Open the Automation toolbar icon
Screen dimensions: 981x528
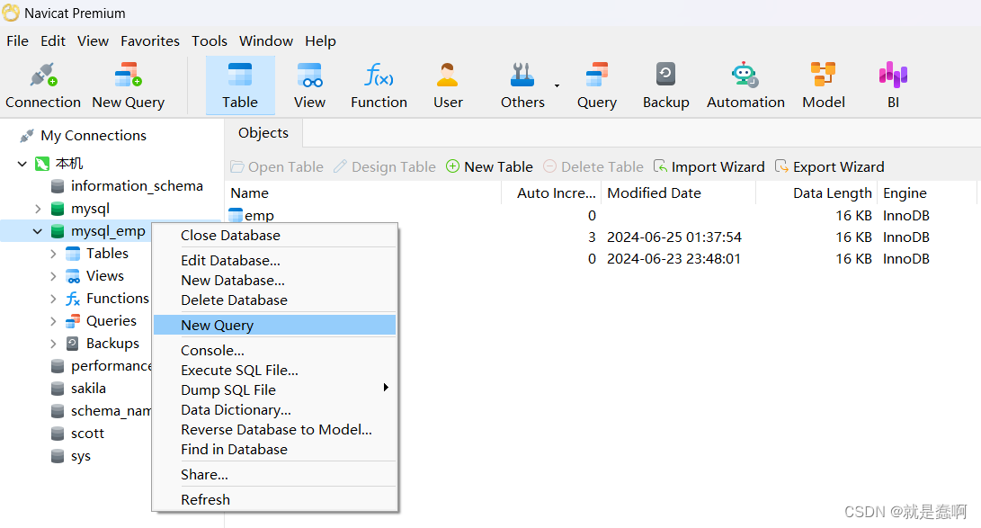click(x=745, y=75)
